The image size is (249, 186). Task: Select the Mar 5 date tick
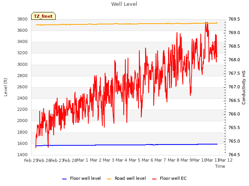pyautogui.click(x=135, y=160)
